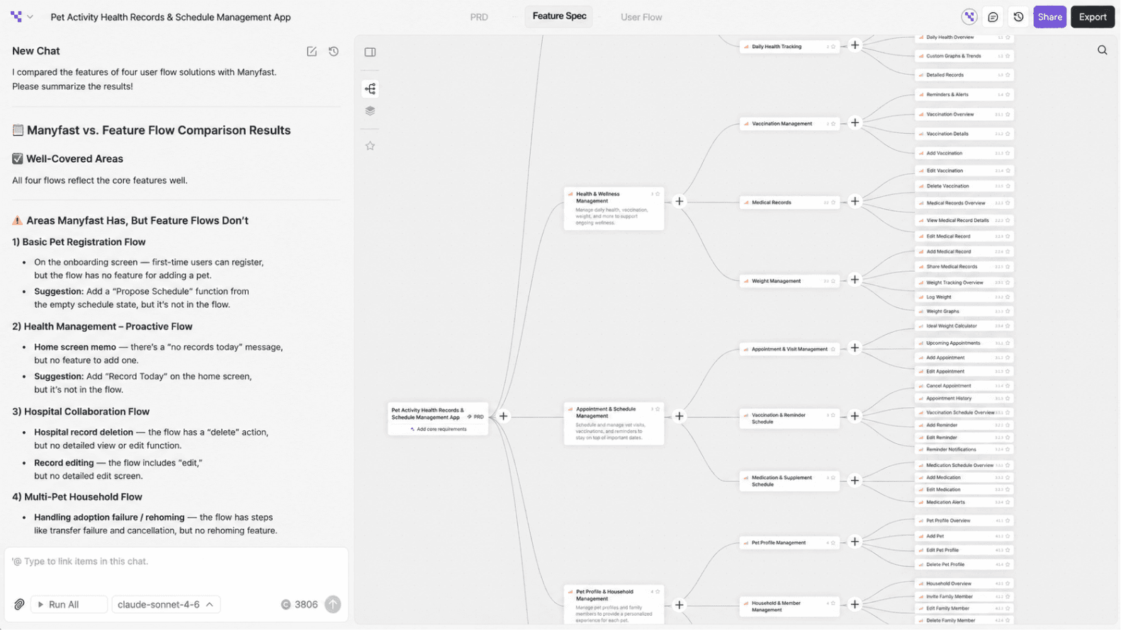Start a new chat with the compose icon
Screen dimensions: 1121x630
(312, 52)
